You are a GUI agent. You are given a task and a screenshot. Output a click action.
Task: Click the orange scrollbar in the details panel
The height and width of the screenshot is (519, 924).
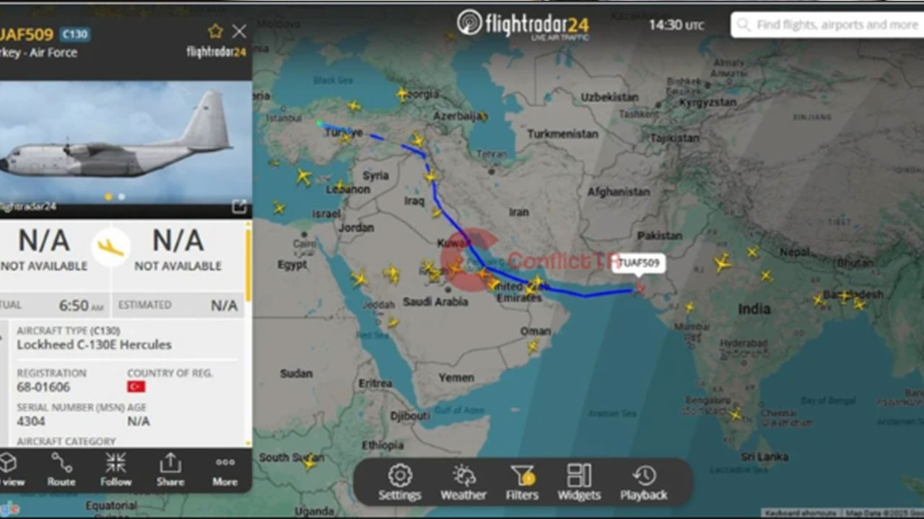[x=249, y=263]
